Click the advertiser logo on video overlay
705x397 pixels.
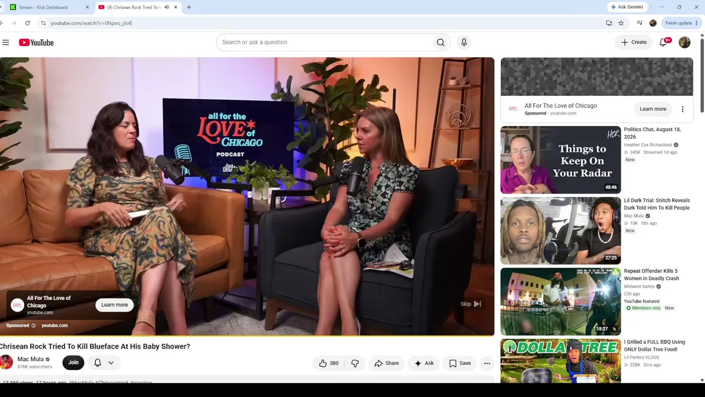click(18, 304)
